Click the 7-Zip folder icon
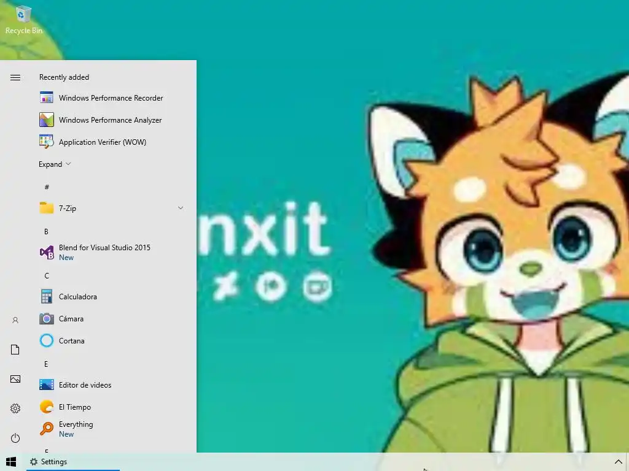The width and height of the screenshot is (629, 471). (x=47, y=208)
